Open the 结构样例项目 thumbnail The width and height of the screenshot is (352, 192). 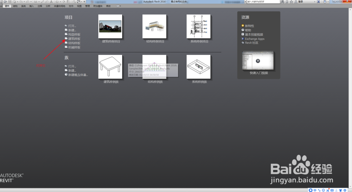tap(155, 26)
